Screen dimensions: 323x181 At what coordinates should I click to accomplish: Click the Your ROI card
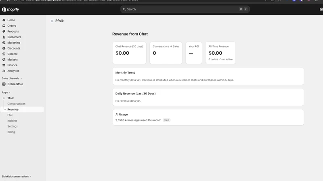[194, 53]
